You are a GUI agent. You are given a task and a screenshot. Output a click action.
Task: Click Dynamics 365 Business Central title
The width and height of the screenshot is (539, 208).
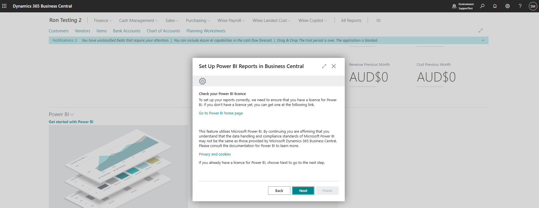pos(42,6)
